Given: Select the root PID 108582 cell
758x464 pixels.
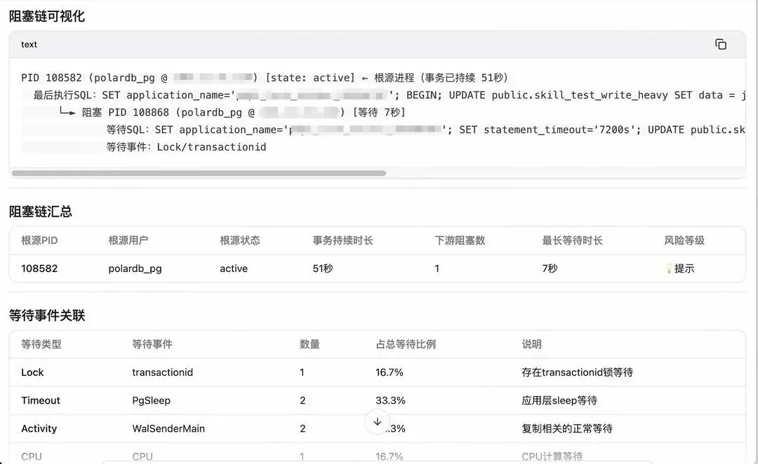Looking at the screenshot, I should pos(39,268).
